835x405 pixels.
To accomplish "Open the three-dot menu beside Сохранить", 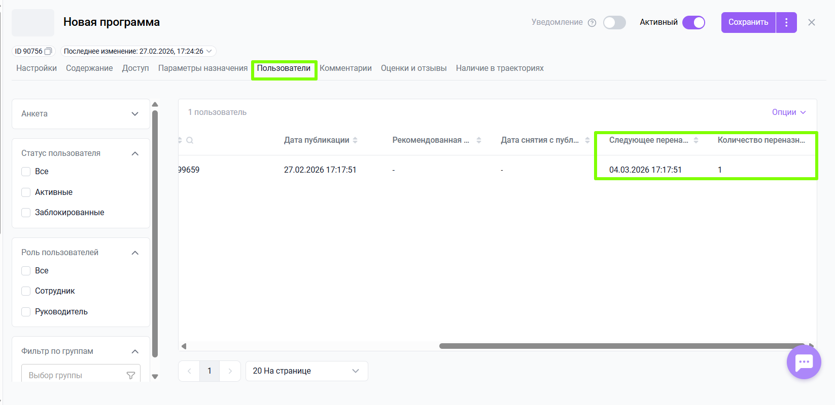I will pyautogui.click(x=786, y=22).
